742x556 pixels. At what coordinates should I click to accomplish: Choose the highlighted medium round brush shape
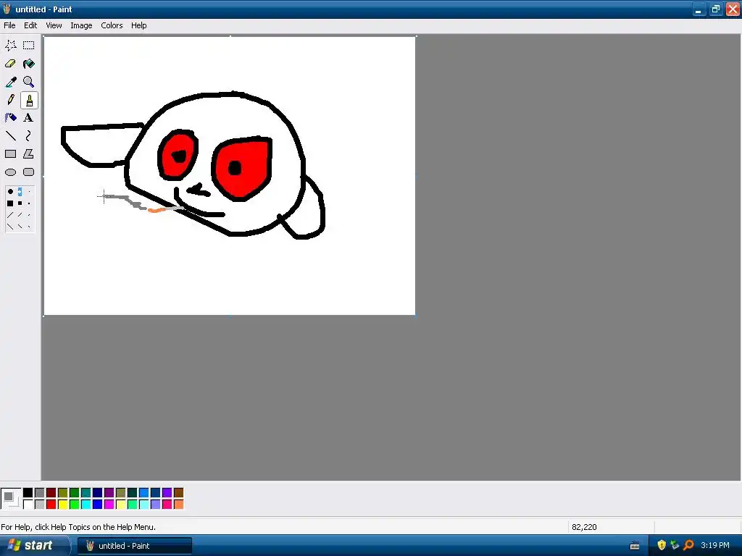(x=20, y=191)
